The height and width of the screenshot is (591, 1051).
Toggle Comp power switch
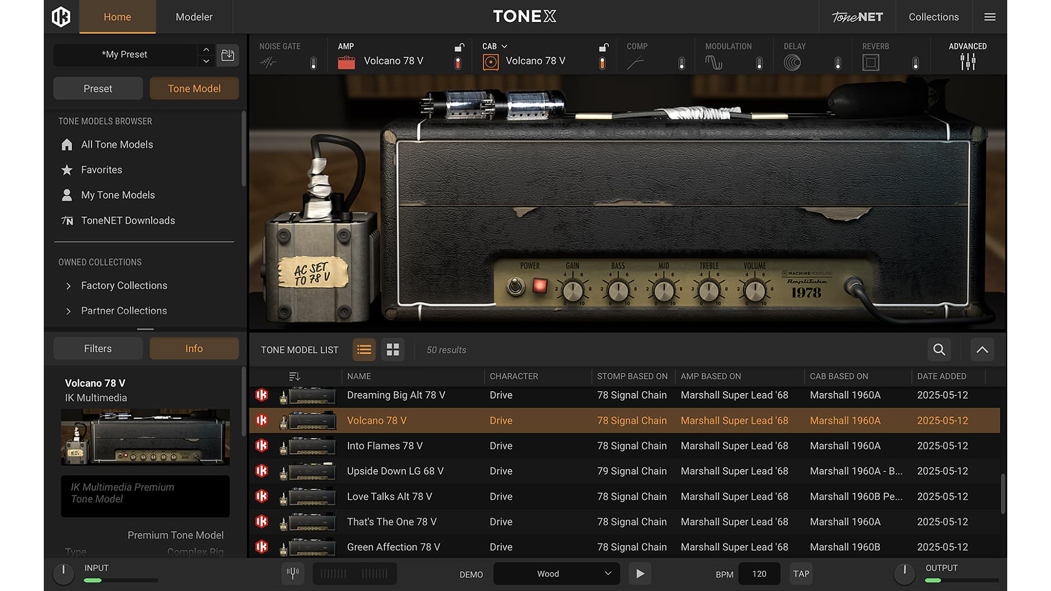point(682,63)
